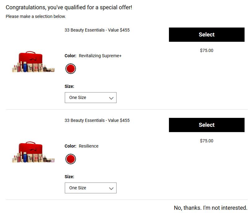Choose the red Revitalizing Supreme+ color swatch
Image resolution: width=252 pixels, height=215 pixels.
point(71,69)
